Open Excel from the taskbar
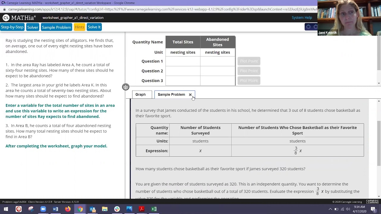The image size is (381, 214). coord(154,209)
